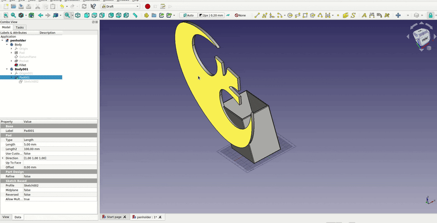The height and width of the screenshot is (223, 437).
Task: Undo the last action with the arrow icon
Action: pos(62,6)
